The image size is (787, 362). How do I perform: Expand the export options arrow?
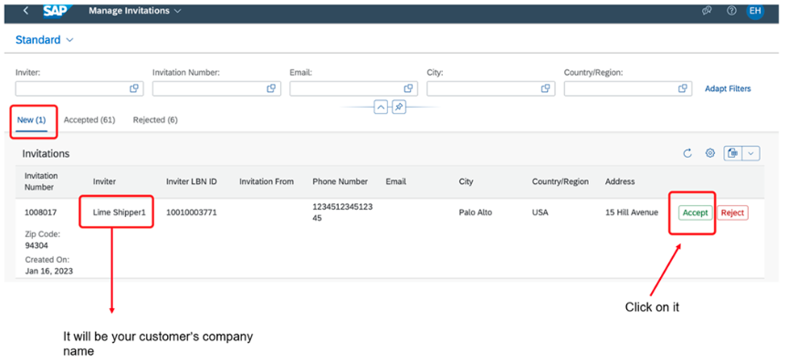tap(750, 153)
